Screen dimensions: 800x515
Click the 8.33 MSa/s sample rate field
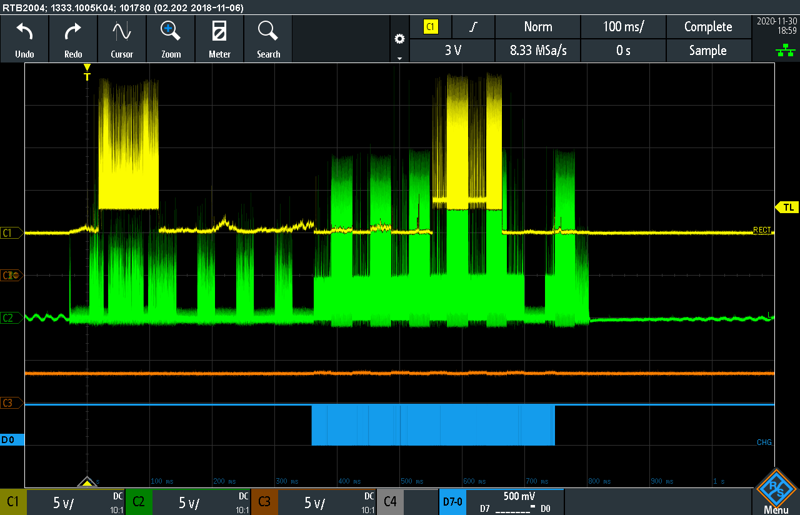click(538, 51)
